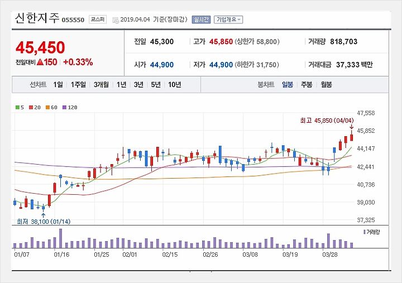Image resolution: width=402 pixels, height=283 pixels.
Task: Click the red up-triangle change icon
Action: (x=40, y=62)
